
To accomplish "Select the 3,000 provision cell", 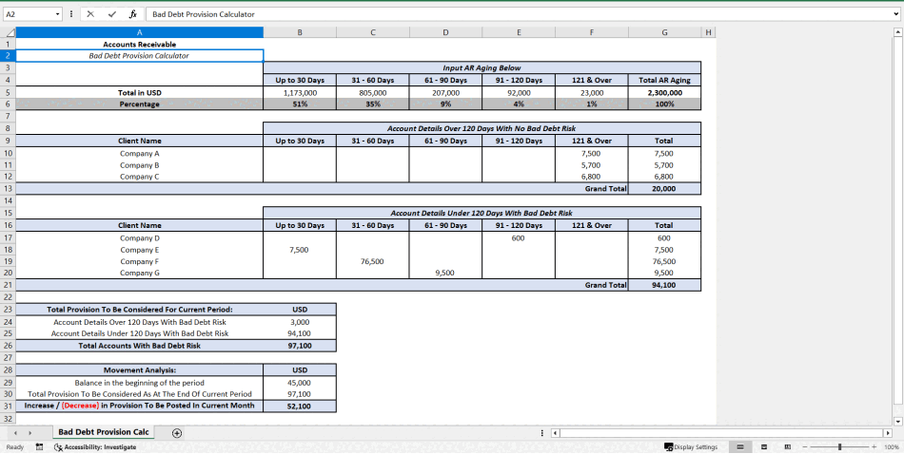I will (x=300, y=322).
